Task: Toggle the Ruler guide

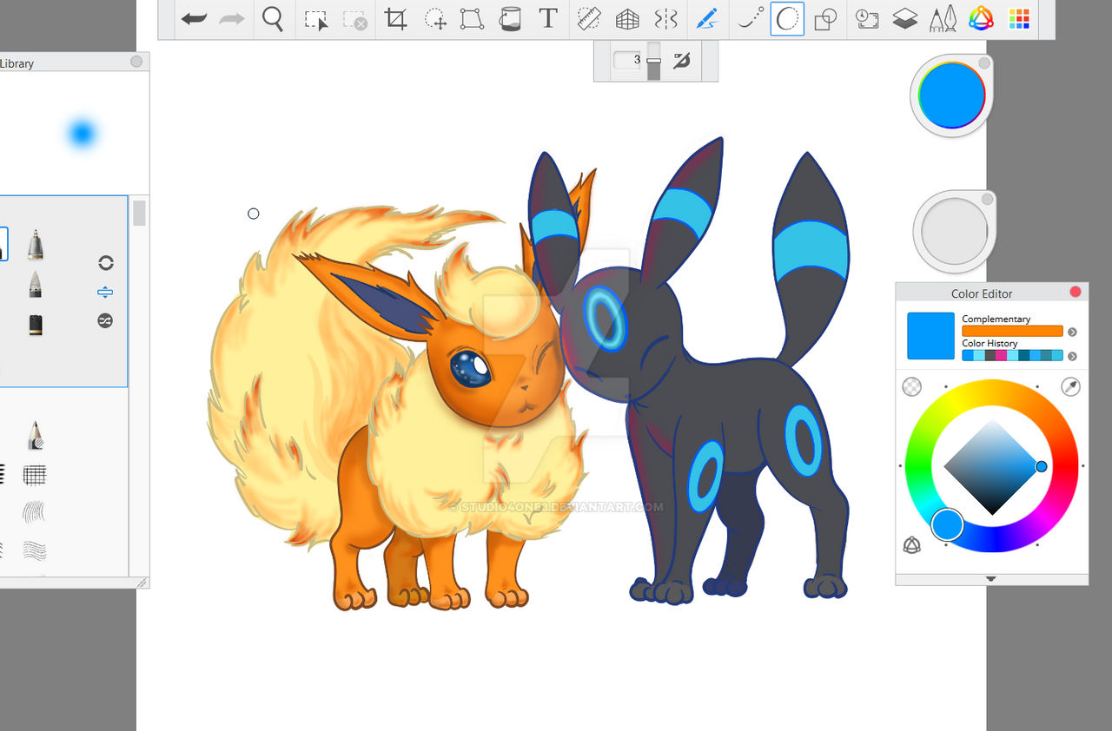Action: (x=589, y=19)
